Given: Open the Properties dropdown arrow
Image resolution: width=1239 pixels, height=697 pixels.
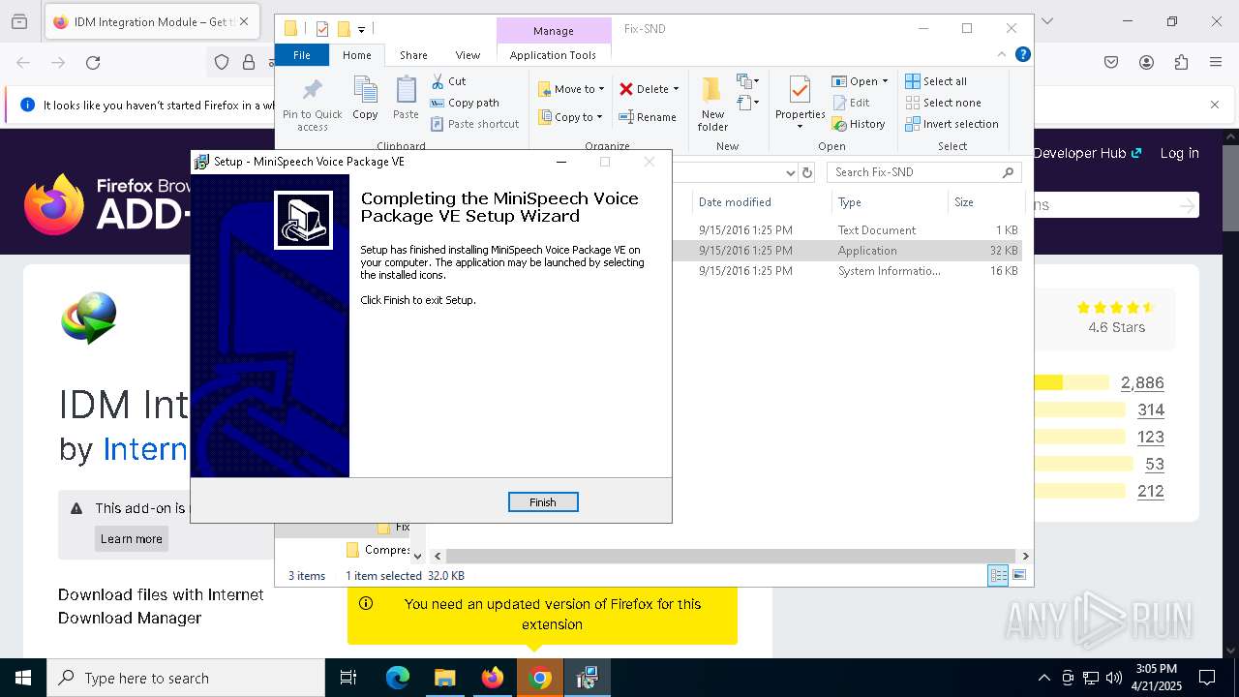Looking at the screenshot, I should [800, 126].
